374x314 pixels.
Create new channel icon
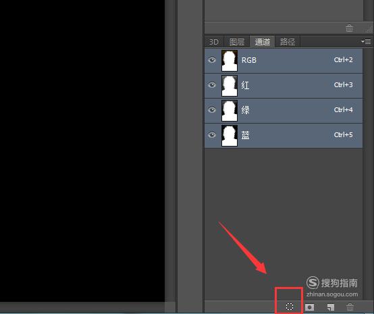coord(331,307)
